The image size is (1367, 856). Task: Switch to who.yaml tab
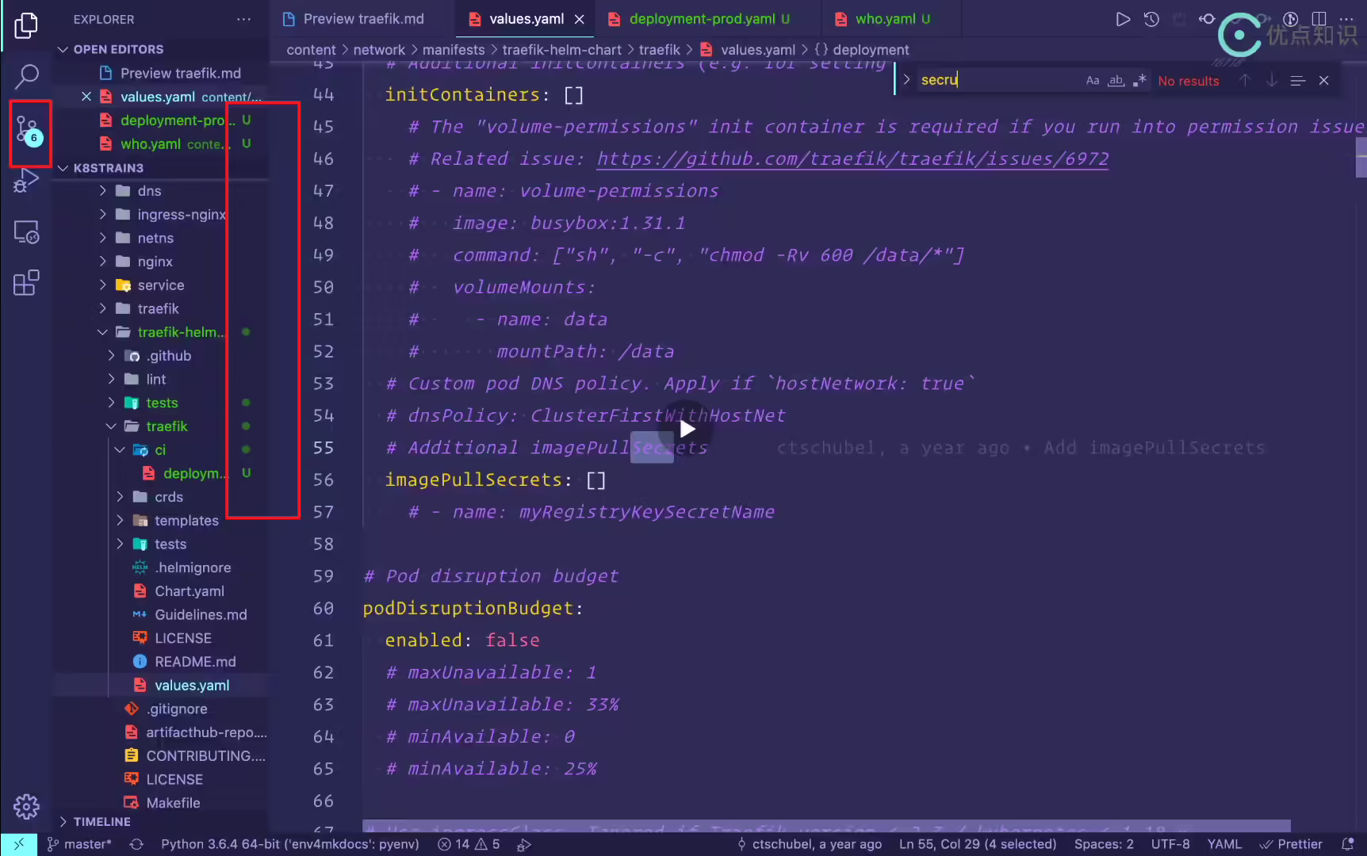pos(892,19)
